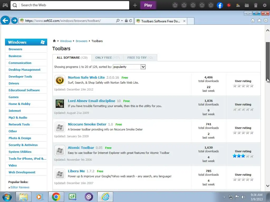Viewport: 270px width, 202px height.
Task: Open File Explorer from the taskbar
Action: click(23, 197)
